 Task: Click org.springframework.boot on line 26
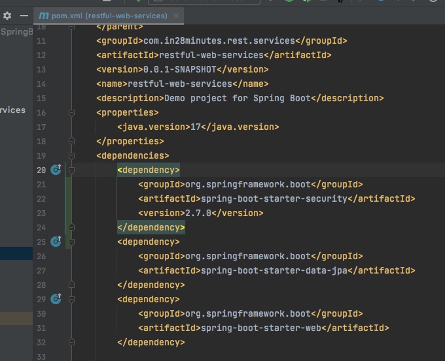(248, 257)
